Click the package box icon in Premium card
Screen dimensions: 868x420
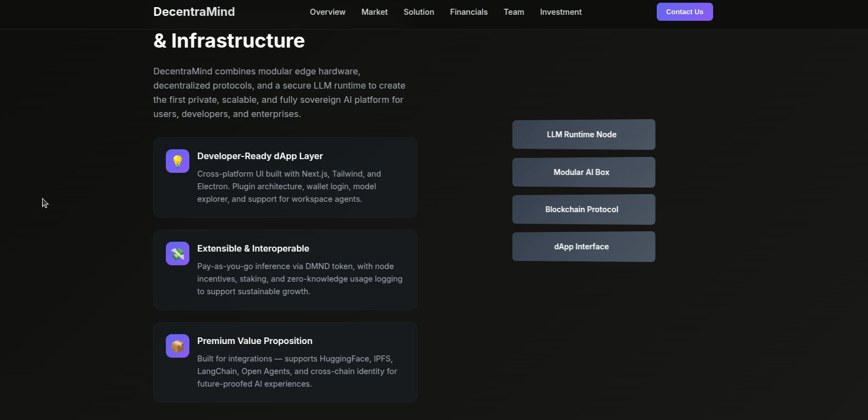point(177,346)
